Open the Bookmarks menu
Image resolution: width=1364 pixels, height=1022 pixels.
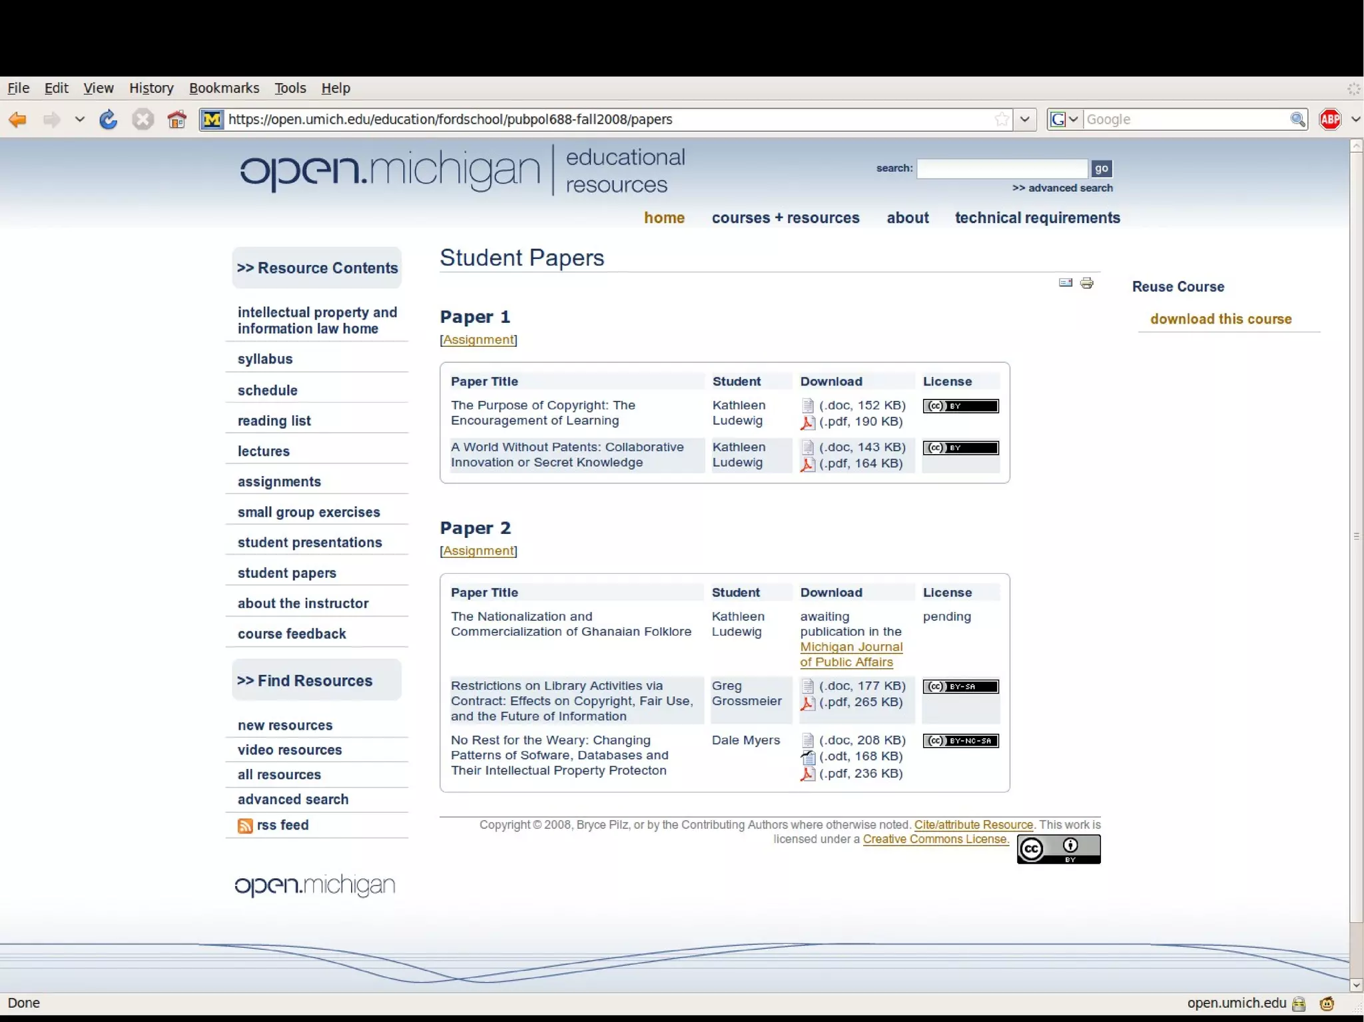pyautogui.click(x=224, y=88)
